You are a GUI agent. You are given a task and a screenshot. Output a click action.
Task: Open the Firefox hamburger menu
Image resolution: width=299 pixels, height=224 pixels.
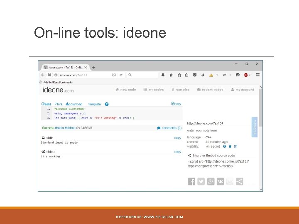[258, 75]
